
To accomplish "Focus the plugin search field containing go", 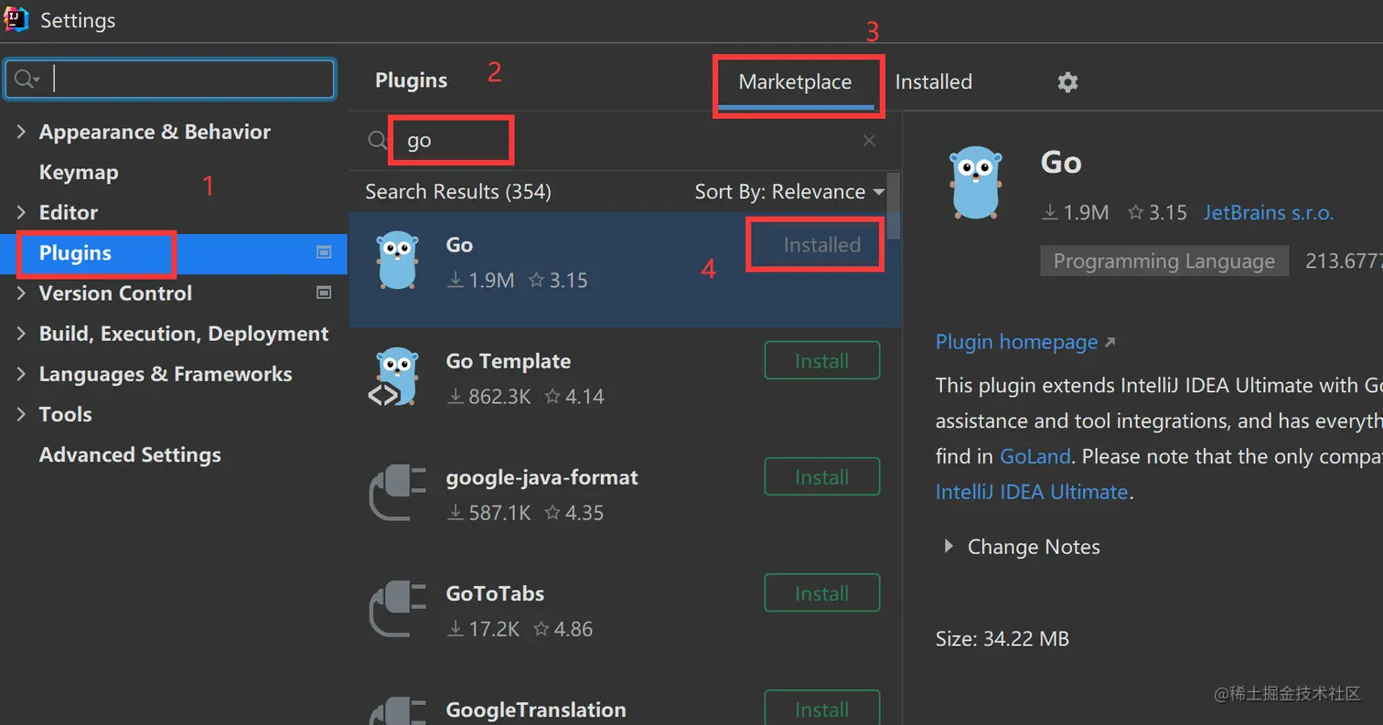I will [627, 140].
